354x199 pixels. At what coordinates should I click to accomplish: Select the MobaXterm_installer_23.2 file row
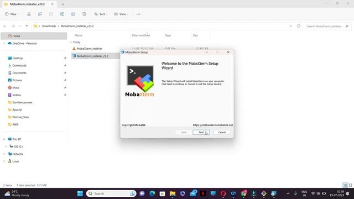click(96, 56)
